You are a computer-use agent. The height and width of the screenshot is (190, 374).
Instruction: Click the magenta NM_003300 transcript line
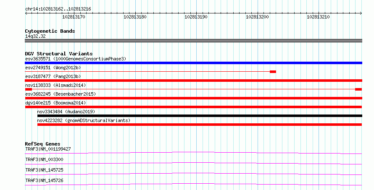193,163
